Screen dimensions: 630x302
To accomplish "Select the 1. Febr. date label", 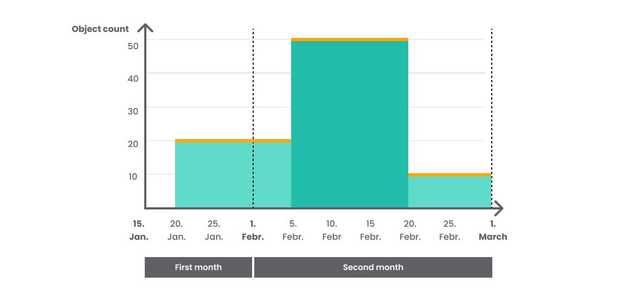I will (253, 230).
